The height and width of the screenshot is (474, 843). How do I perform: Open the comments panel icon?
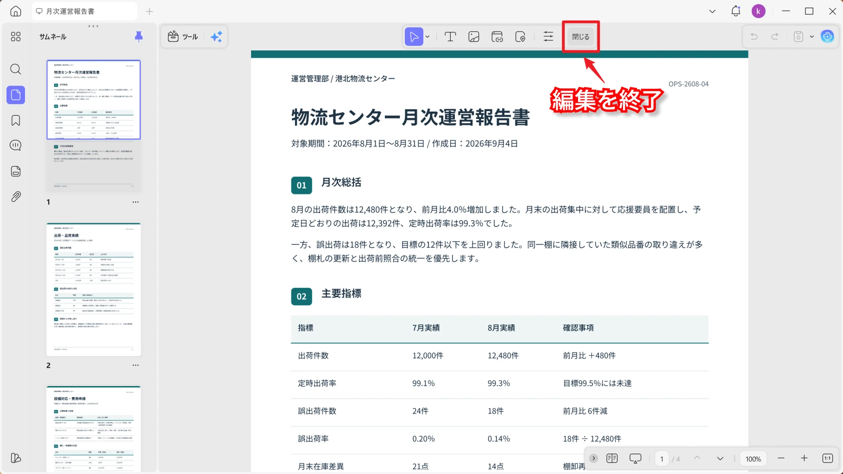pos(16,145)
